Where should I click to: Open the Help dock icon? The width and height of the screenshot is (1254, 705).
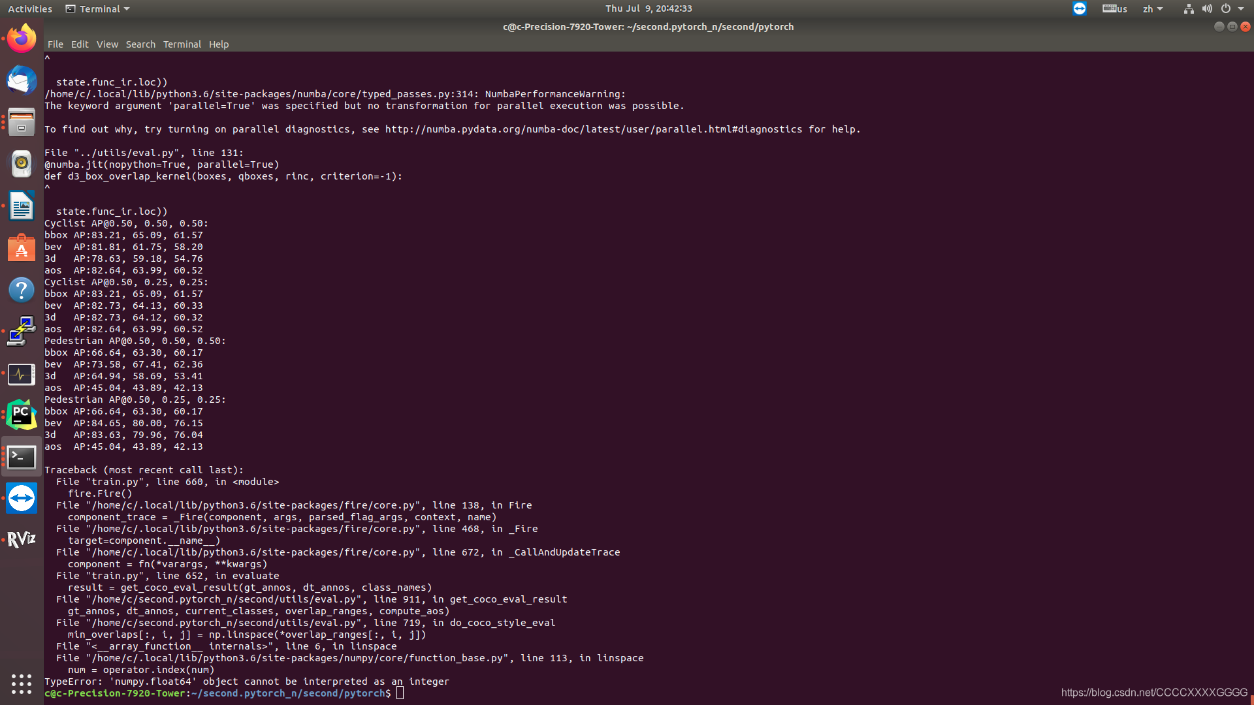tap(22, 290)
